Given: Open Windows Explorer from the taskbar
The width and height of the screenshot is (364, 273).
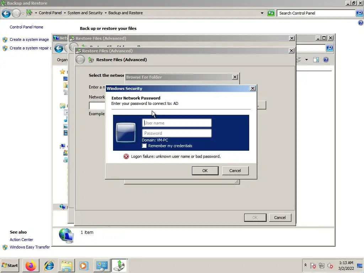Looking at the screenshot, I should tap(66, 265).
